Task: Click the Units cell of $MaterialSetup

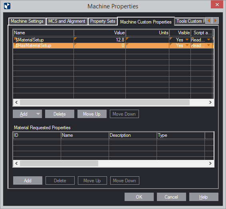Action: 147,40
